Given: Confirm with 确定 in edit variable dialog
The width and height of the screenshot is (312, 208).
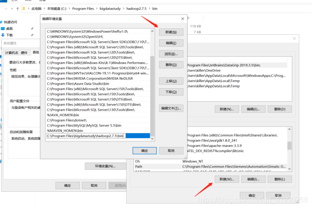Looking at the screenshot, I should (x=145, y=150).
